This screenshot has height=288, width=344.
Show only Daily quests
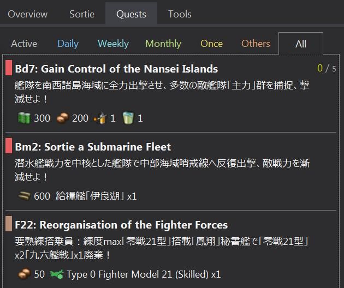tap(68, 44)
